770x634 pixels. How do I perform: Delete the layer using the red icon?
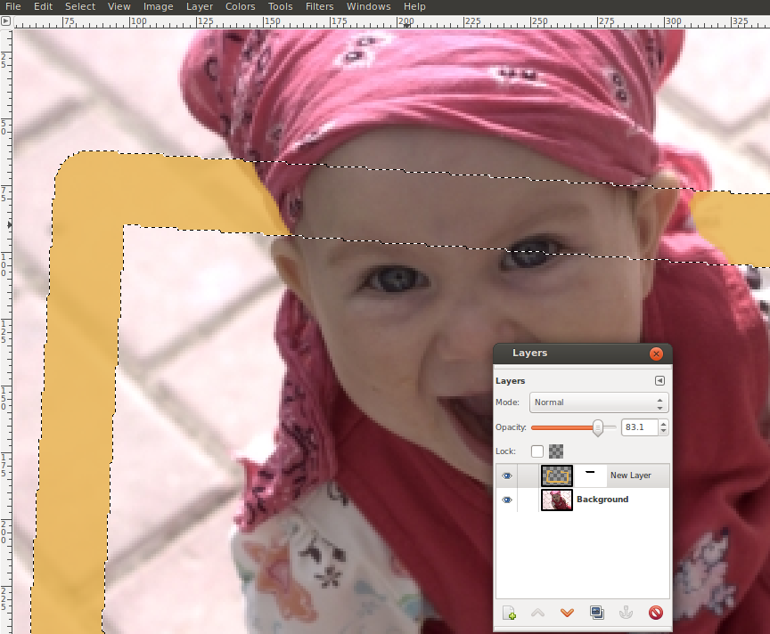coord(655,613)
